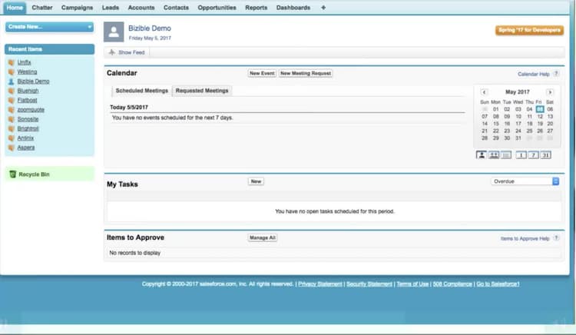Go to previous month in mini calendar
Image resolution: width=576 pixels, height=335 pixels.
[x=484, y=92]
